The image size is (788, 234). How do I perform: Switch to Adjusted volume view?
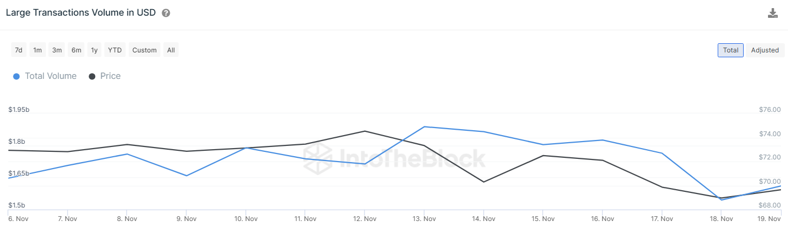coord(765,50)
